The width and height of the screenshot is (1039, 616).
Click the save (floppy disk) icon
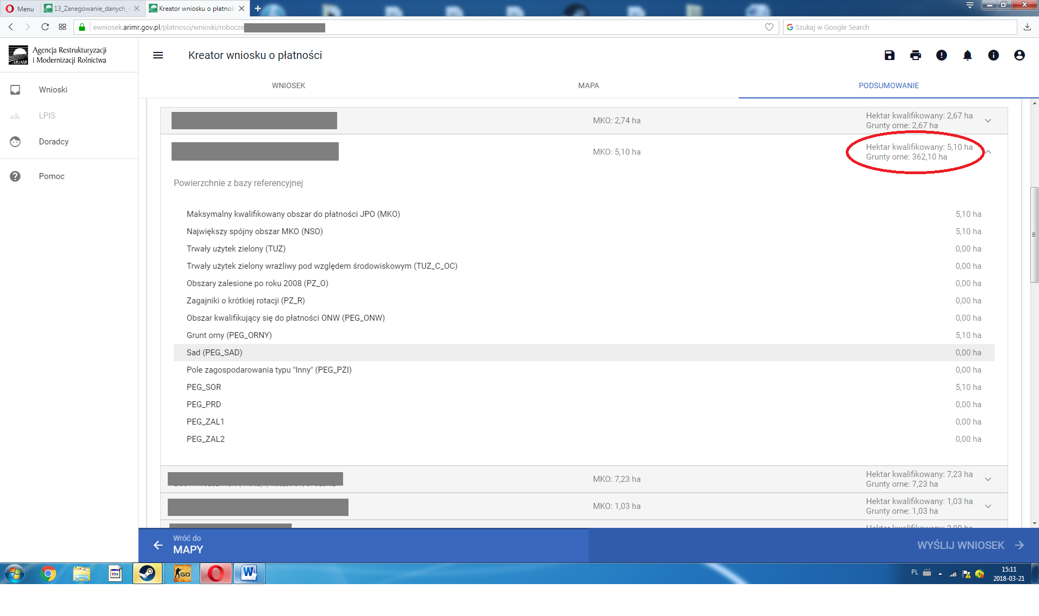click(889, 55)
